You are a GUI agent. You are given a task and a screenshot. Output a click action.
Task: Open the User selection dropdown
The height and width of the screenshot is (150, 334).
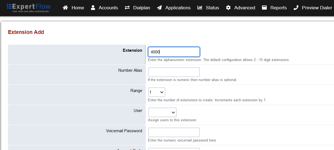(x=162, y=112)
